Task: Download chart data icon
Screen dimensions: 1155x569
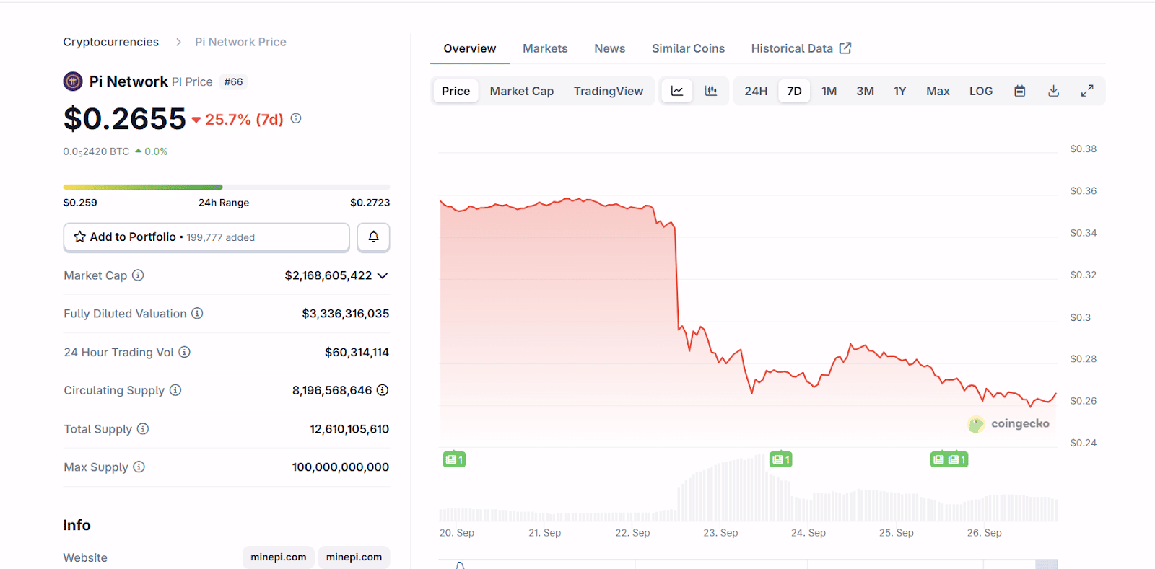Action: [1053, 91]
